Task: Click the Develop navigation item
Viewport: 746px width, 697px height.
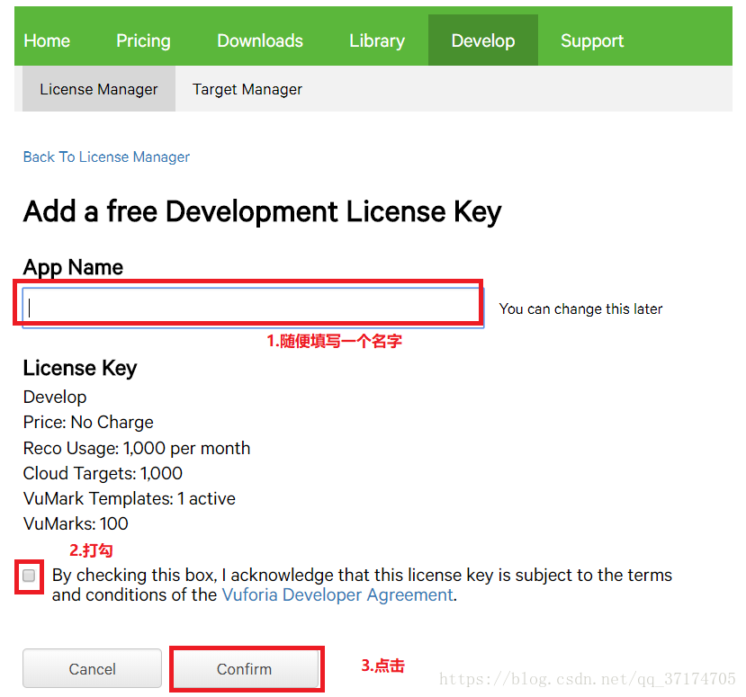Action: point(483,40)
